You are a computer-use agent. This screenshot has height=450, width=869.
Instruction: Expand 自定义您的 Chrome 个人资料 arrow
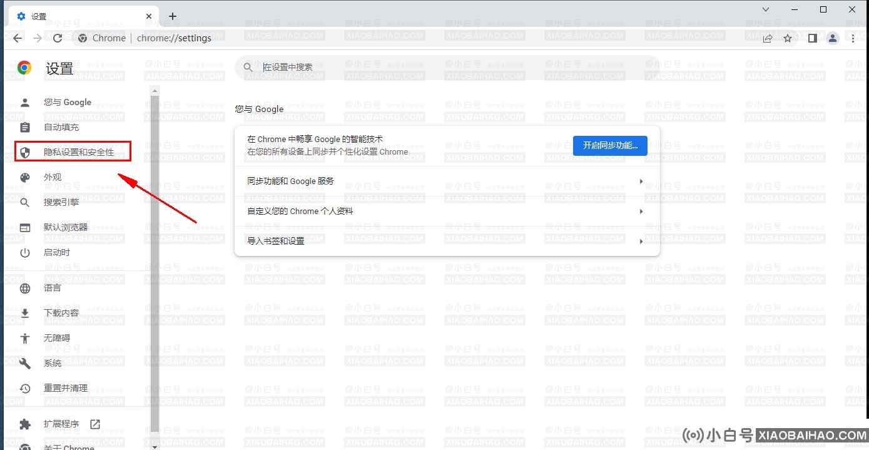pyautogui.click(x=641, y=212)
